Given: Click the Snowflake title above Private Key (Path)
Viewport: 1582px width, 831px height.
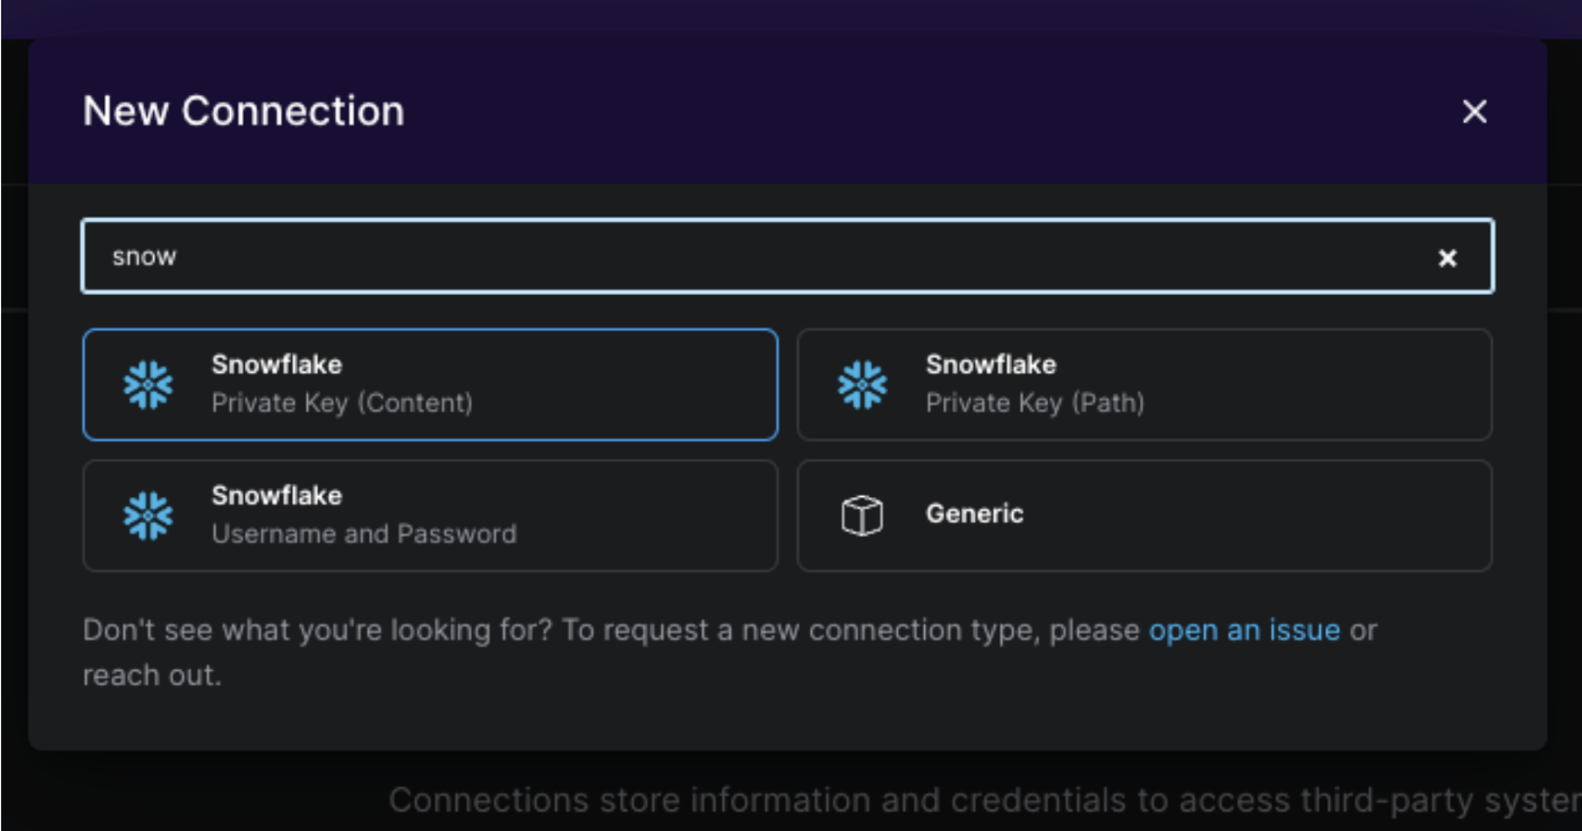Looking at the screenshot, I should click(x=990, y=365).
